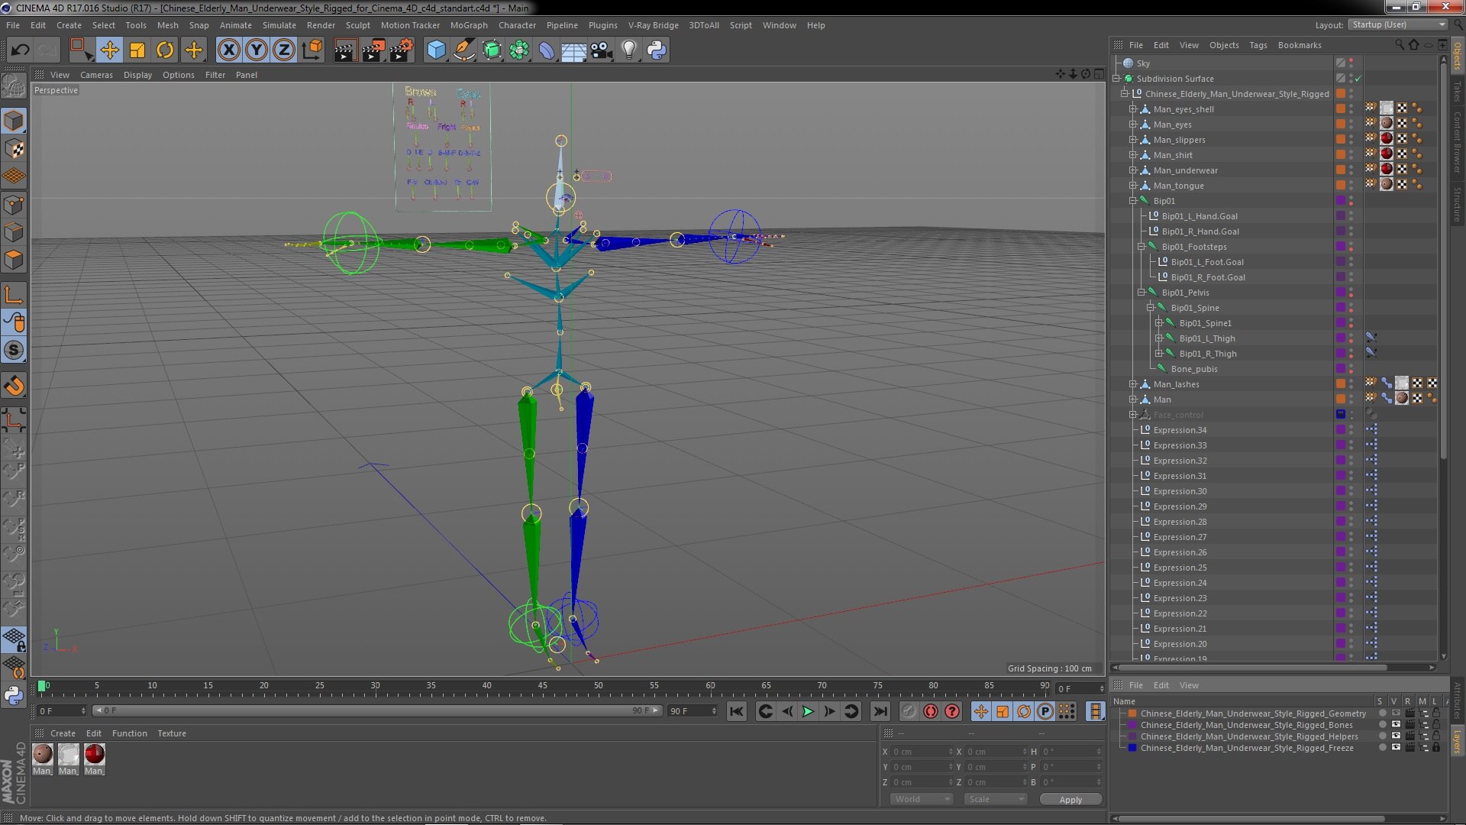Toggle Z axis lock
Screen dimensions: 1466x825
coord(284,50)
